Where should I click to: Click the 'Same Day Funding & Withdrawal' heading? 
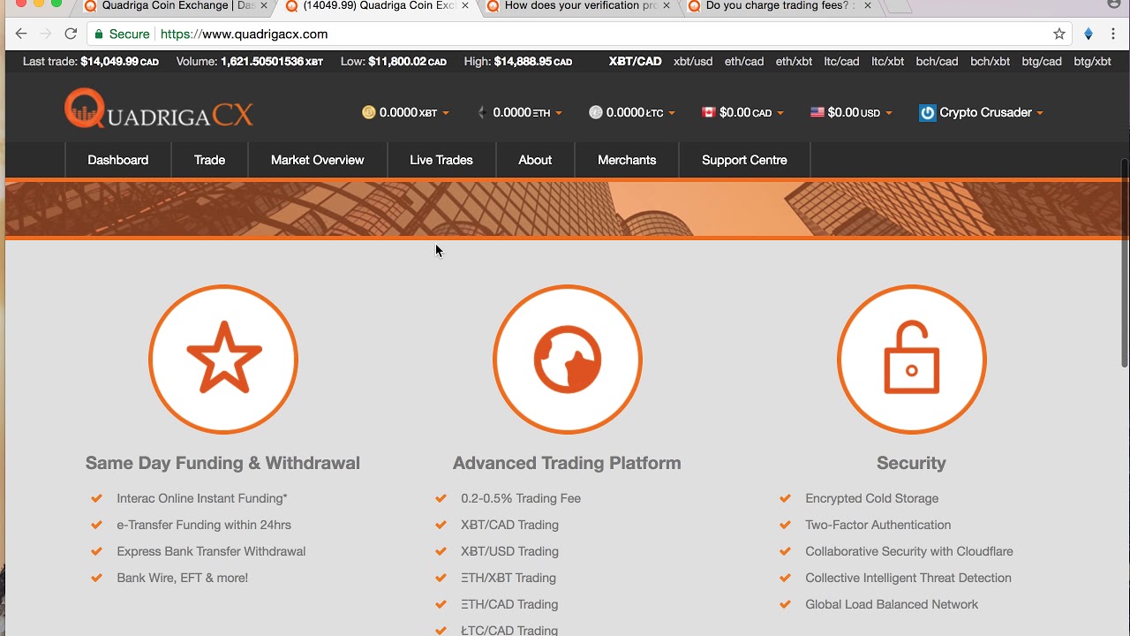pos(222,463)
